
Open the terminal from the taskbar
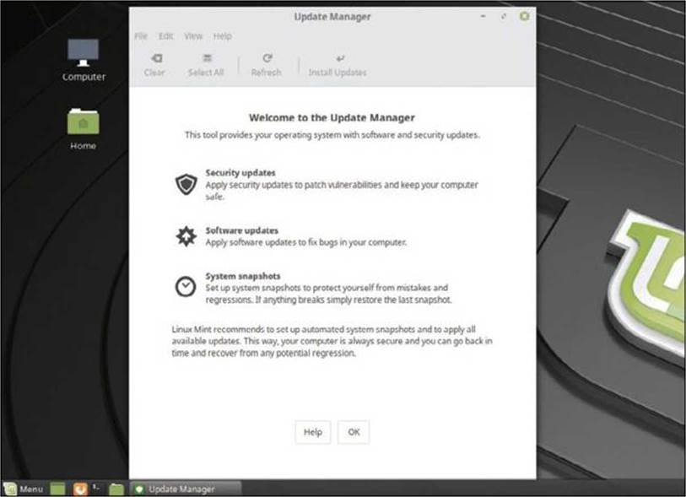click(97, 488)
